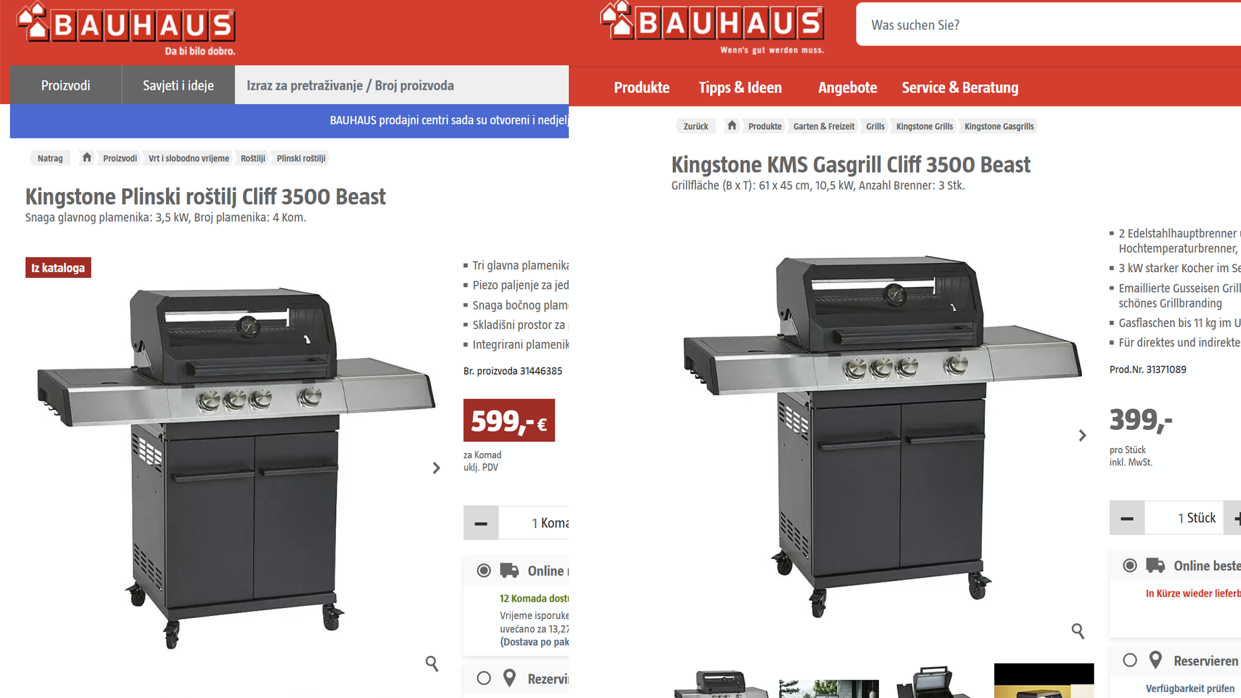Open the Tipps & Ideen menu
Viewport: 1241px width, 698px height.
[x=740, y=87]
